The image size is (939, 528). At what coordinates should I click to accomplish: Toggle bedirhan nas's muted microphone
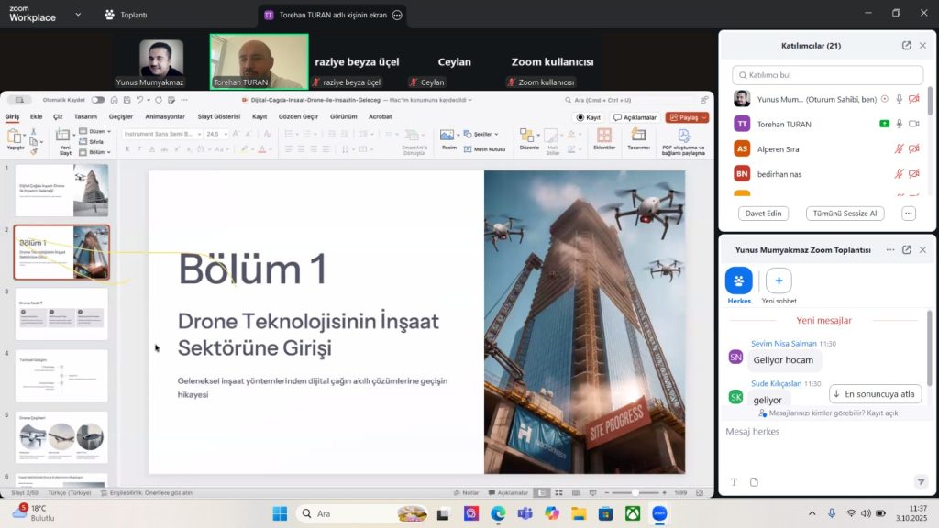click(900, 173)
